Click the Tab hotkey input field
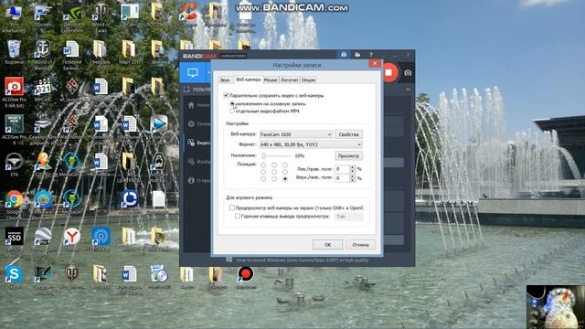 tap(348, 217)
